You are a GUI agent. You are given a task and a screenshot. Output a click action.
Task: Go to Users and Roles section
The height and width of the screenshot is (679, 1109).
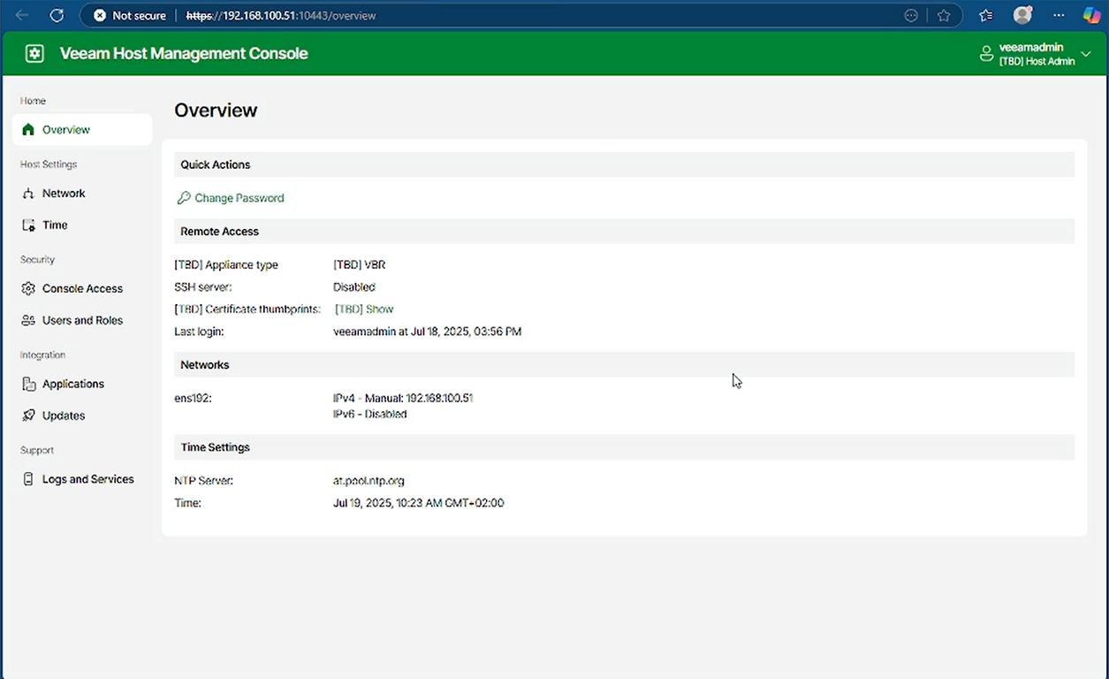82,321
